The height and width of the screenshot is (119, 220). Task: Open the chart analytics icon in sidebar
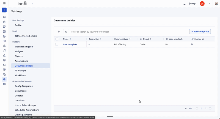point(4,60)
